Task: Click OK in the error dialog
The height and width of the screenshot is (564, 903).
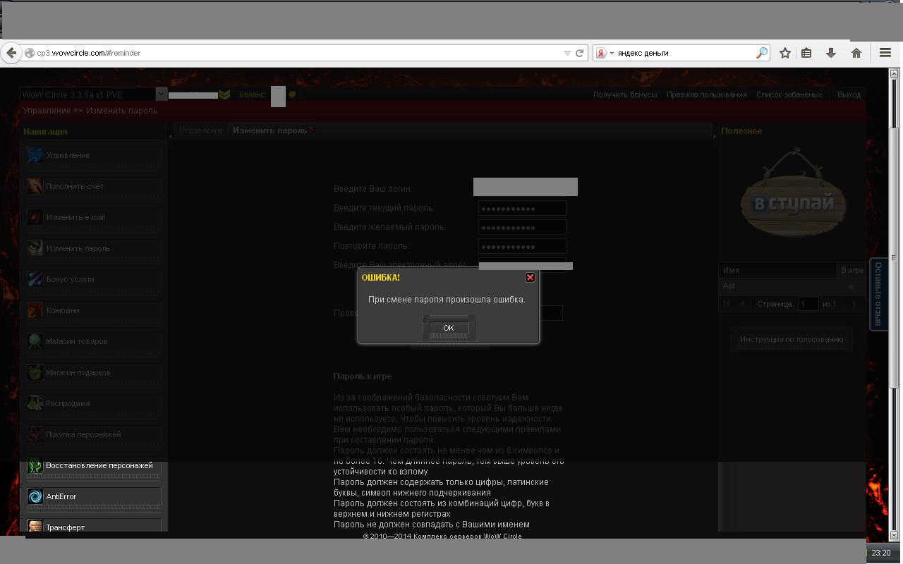Action: click(448, 328)
